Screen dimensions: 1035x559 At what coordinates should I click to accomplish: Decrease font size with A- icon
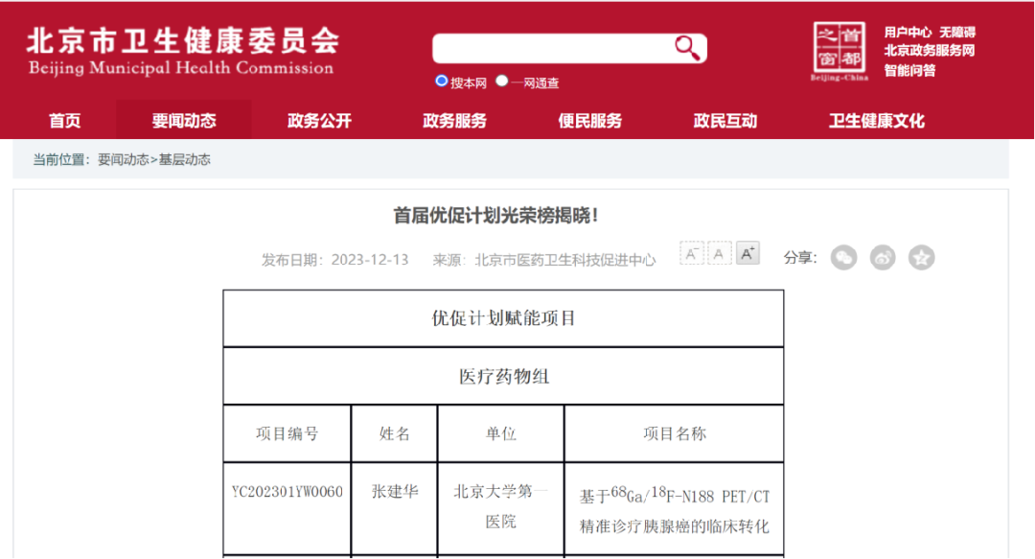point(692,253)
